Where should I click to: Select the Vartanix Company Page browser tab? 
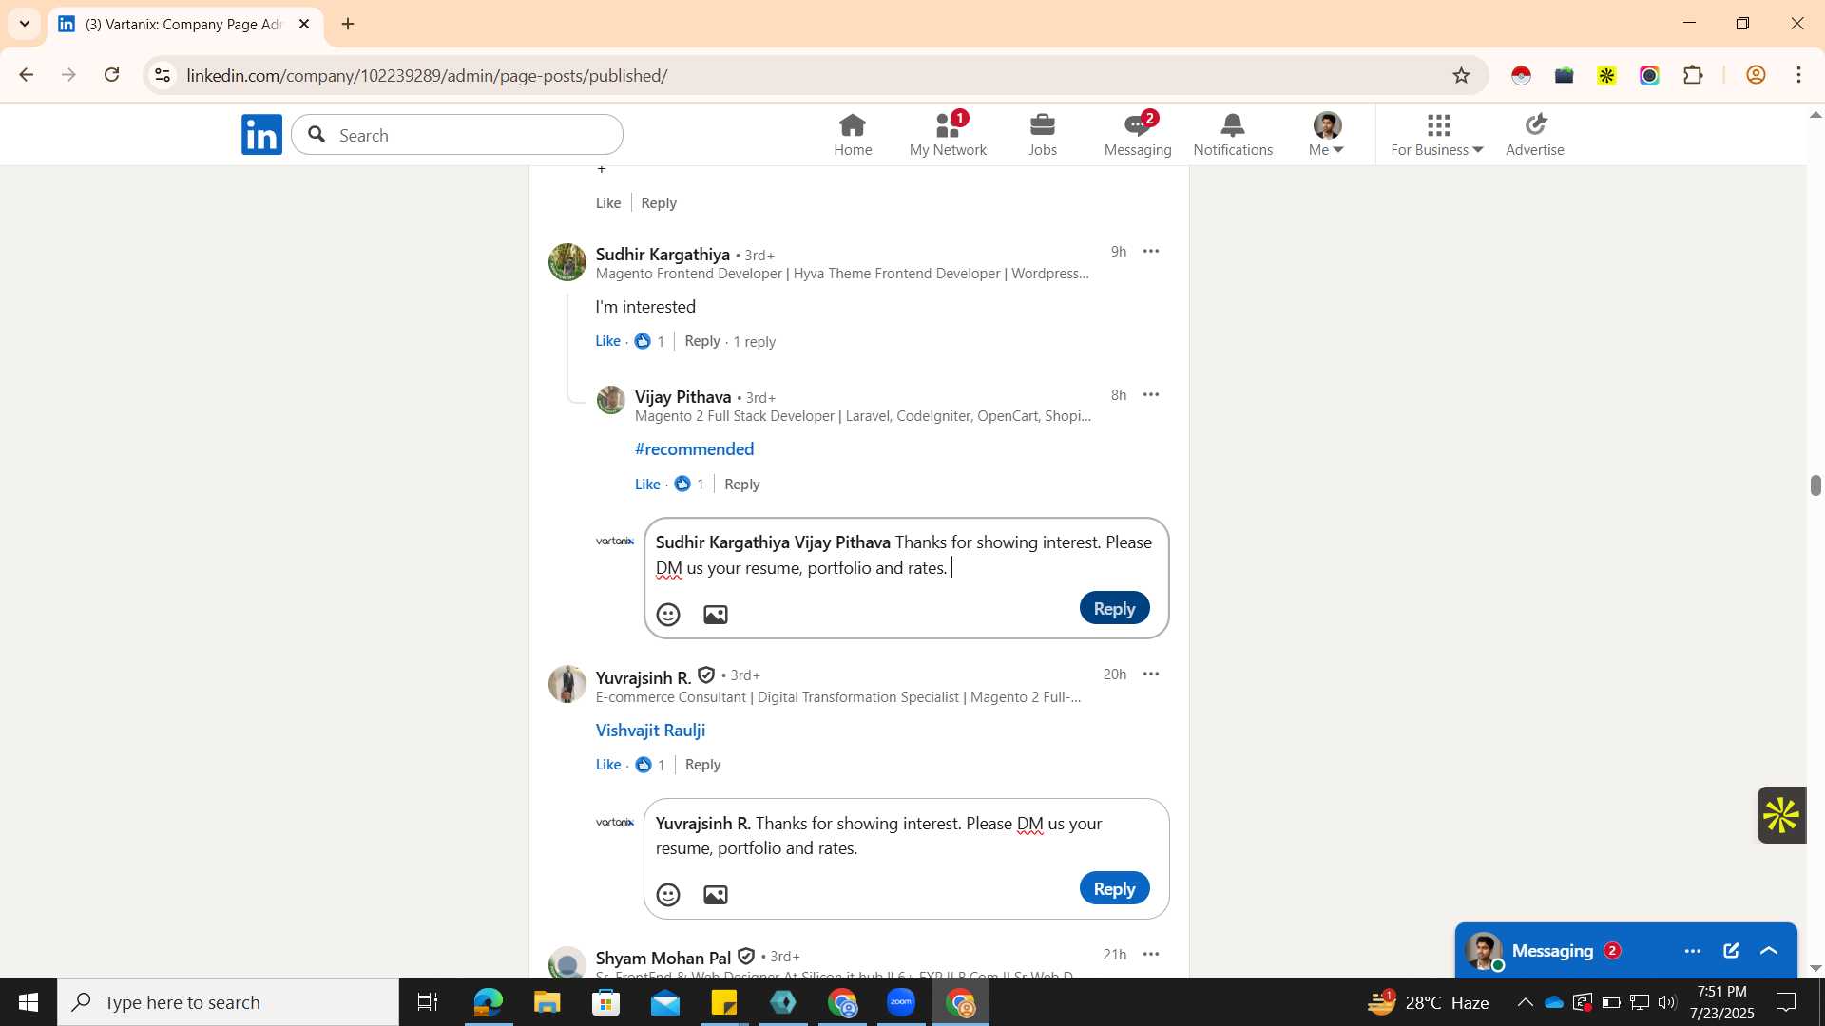[185, 25]
